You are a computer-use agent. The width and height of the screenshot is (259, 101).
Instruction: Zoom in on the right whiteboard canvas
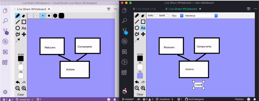coord(143,88)
